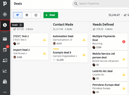Open the Automation Deal title
Screen dimensions: 129x95
tap(63, 36)
